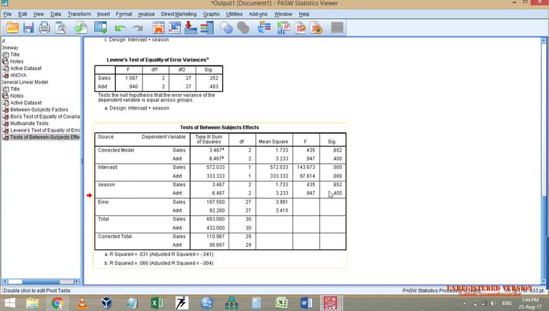Select Oneway node in the outline
The width and height of the screenshot is (549, 311).
point(10,48)
